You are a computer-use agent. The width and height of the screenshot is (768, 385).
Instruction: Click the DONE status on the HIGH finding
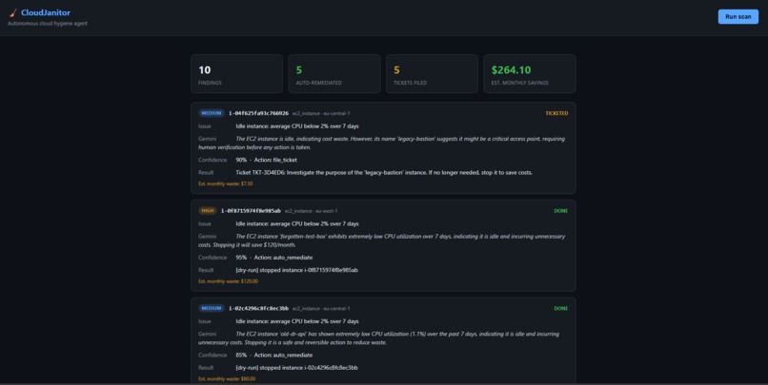coord(561,211)
